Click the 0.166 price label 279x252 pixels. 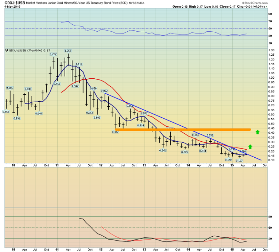pyautogui.click(x=243, y=151)
